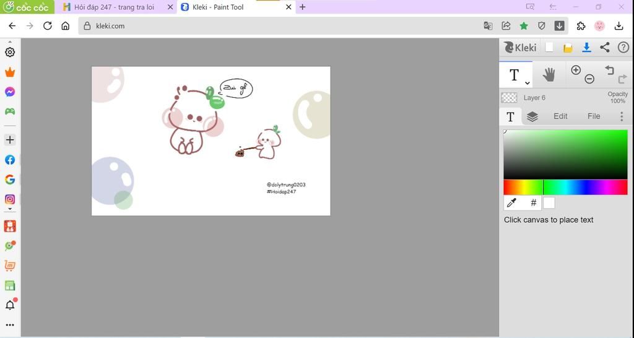Zoom in on the Kleki canvas
The image size is (634, 338).
tap(576, 70)
